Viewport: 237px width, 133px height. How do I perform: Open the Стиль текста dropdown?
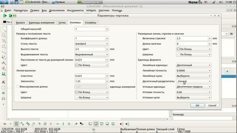pyautogui.click(x=91, y=44)
